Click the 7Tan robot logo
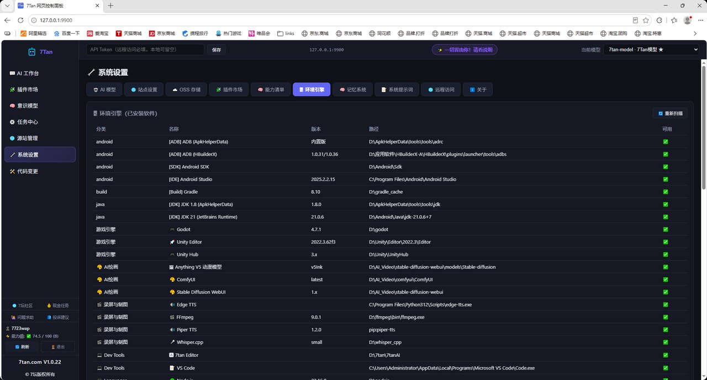Image resolution: width=707 pixels, height=380 pixels. click(x=32, y=52)
